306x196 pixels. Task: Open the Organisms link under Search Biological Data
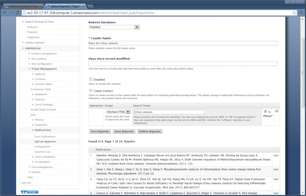(x=33, y=37)
